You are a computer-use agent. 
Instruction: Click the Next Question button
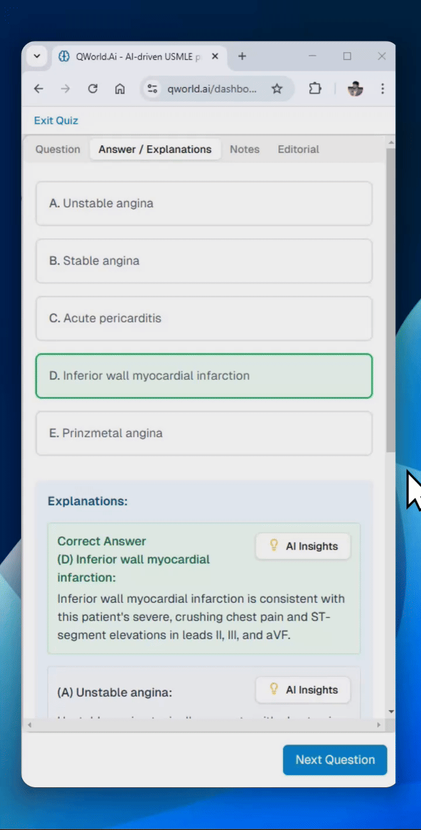(335, 760)
